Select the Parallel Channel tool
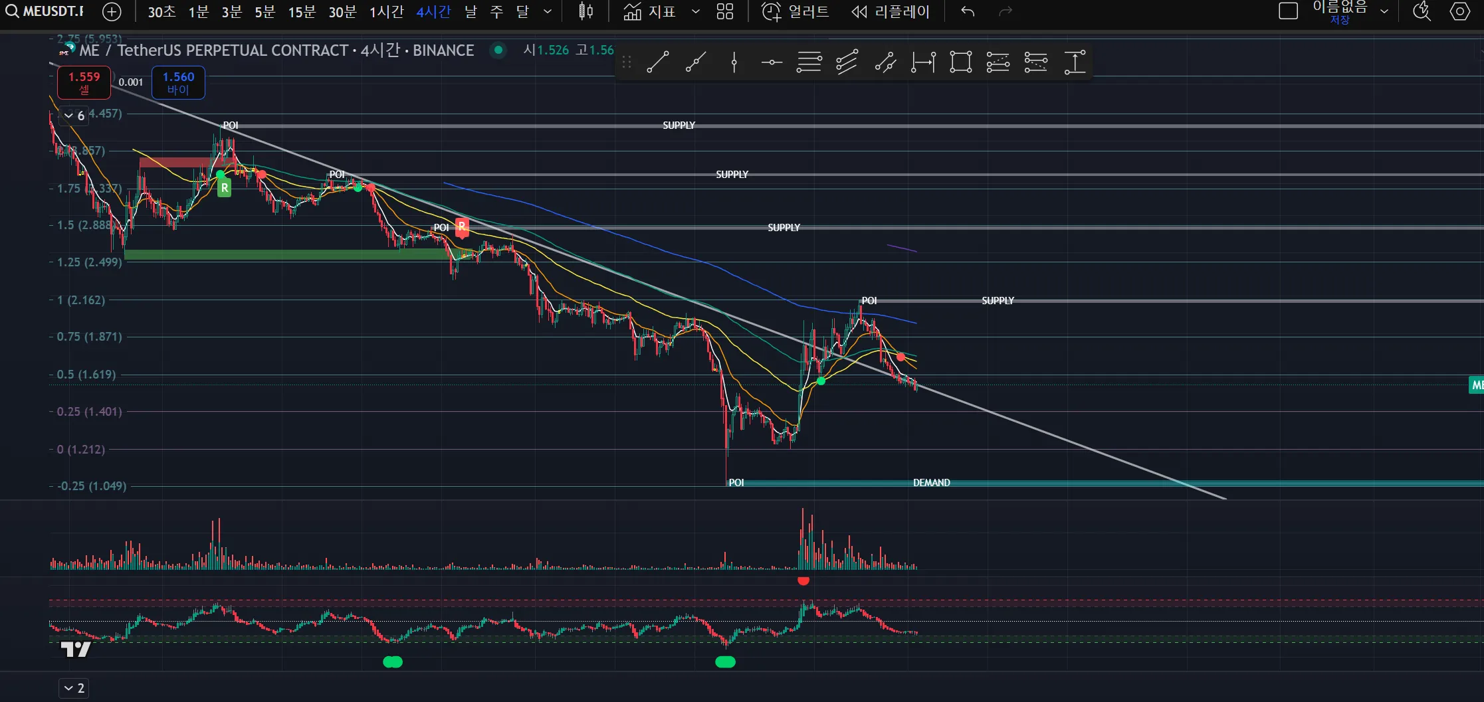The height and width of the screenshot is (702, 1484). 847,62
